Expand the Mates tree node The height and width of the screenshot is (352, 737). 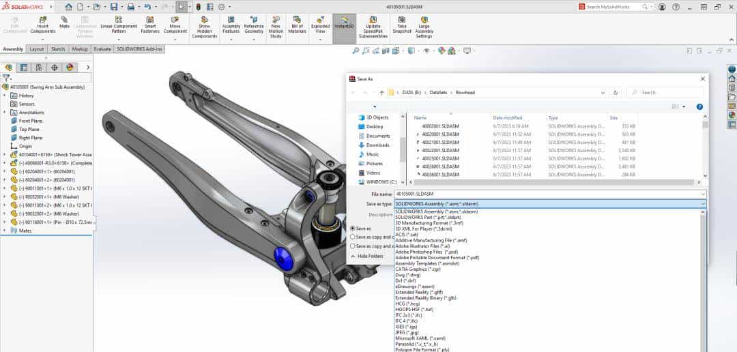click(4, 231)
